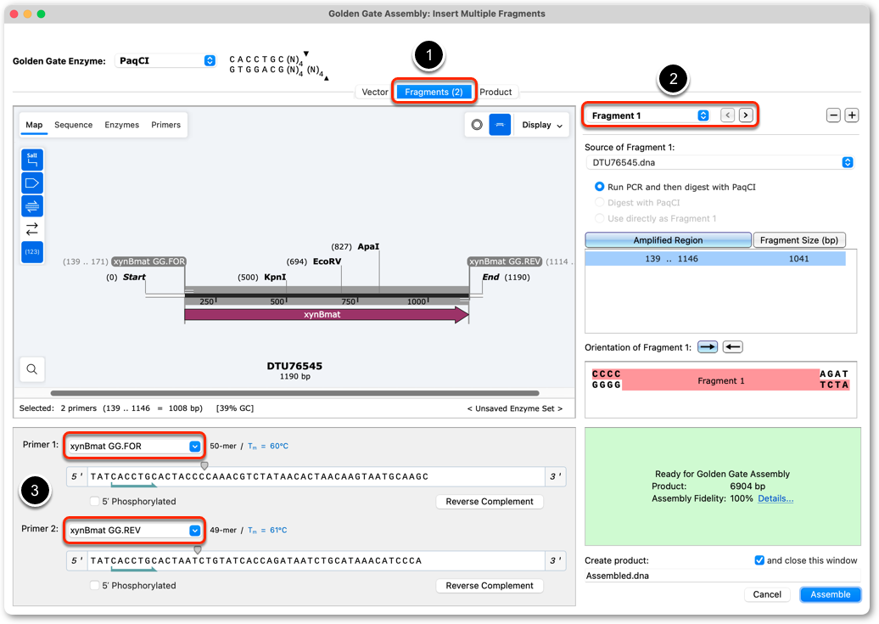Switch to the Vector tab
Image resolution: width=879 pixels, height=624 pixels.
(x=374, y=92)
